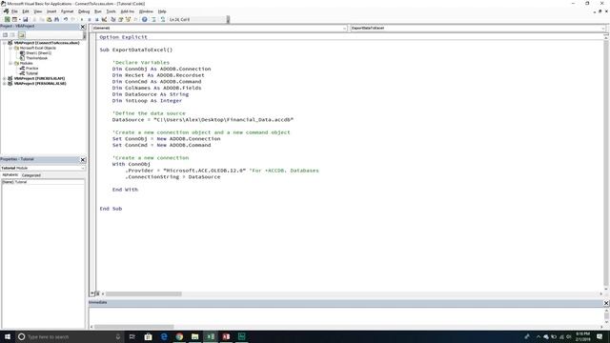Open the Edit menu
Viewport: 610px width, 343px height.
click(26, 11)
